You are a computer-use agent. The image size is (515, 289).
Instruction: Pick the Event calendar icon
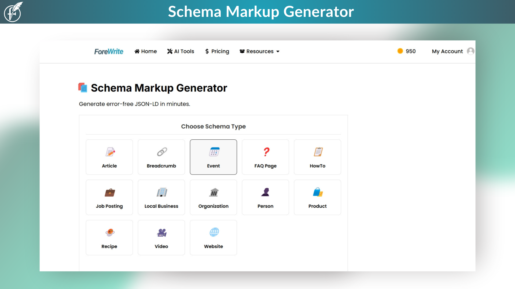[214, 152]
